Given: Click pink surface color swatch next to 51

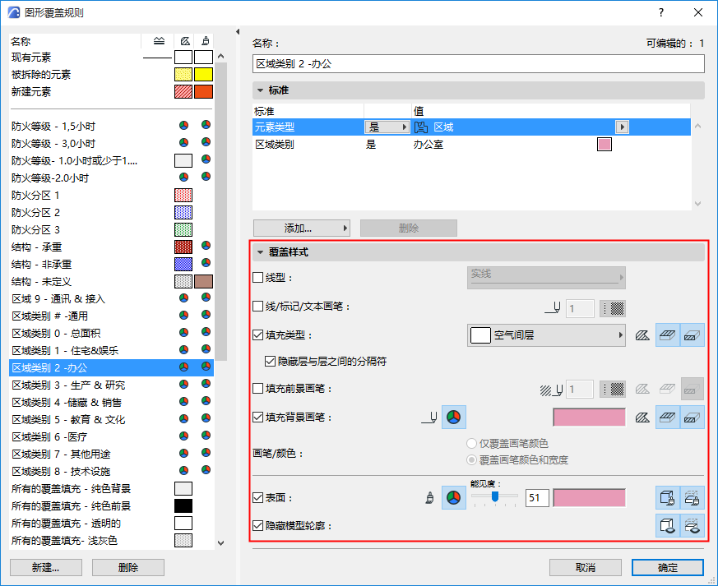Looking at the screenshot, I should coord(590,498).
